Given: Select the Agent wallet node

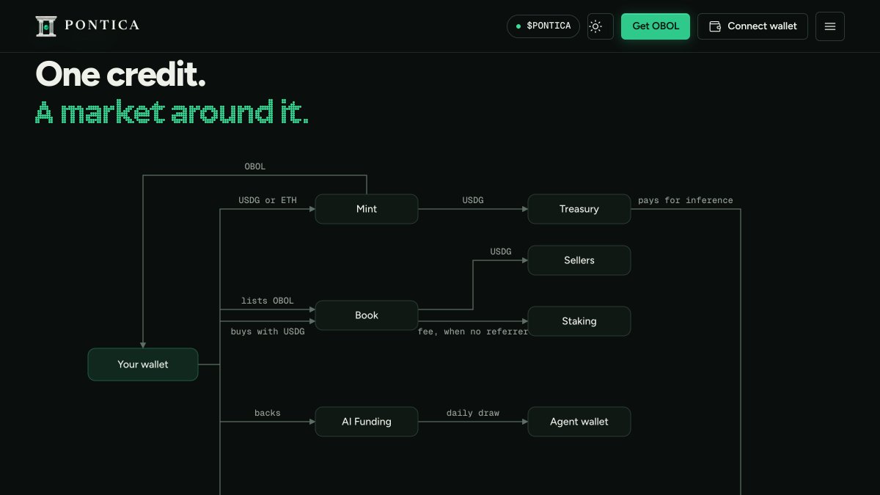Looking at the screenshot, I should click(x=579, y=422).
